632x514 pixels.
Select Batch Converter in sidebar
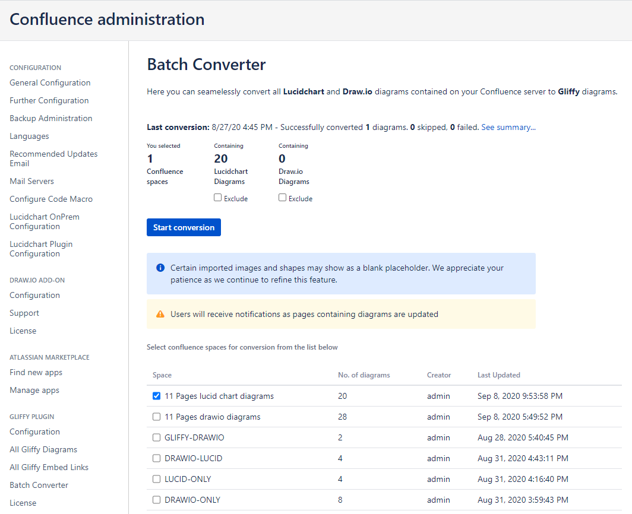click(39, 485)
